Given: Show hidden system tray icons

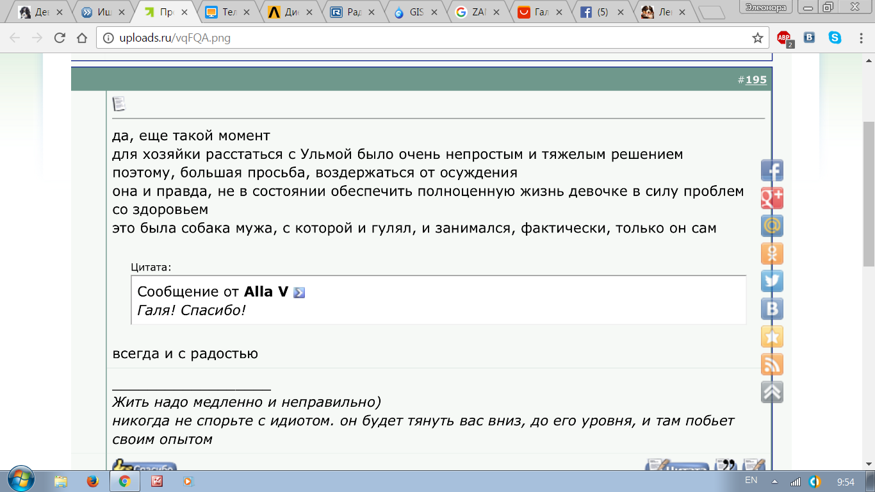Looking at the screenshot, I should (x=774, y=481).
